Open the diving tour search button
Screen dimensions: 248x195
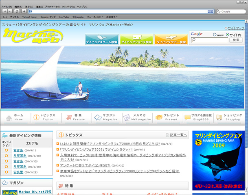171,39
